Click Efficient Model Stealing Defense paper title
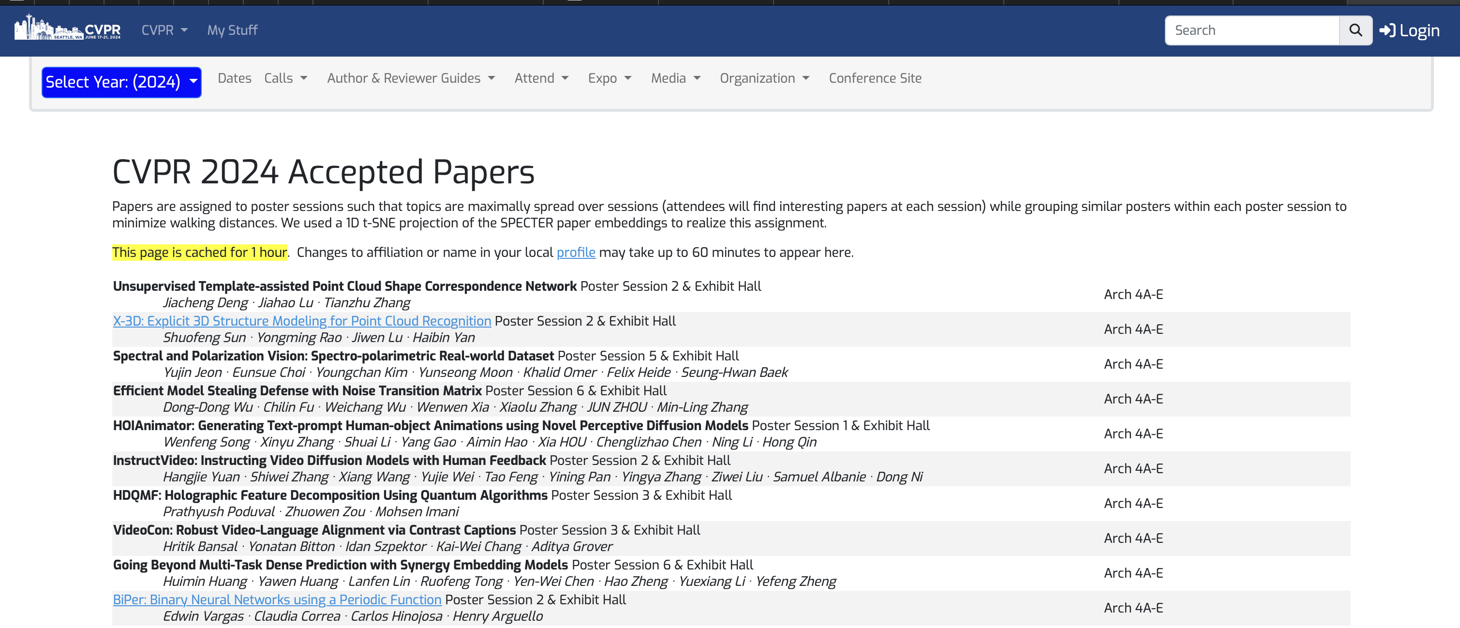 tap(298, 390)
